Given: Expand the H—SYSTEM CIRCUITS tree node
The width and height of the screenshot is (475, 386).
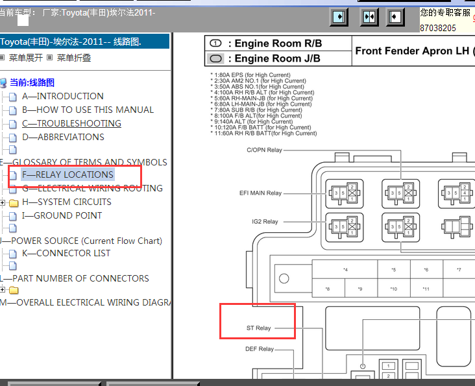Looking at the screenshot, I should click(3, 202).
